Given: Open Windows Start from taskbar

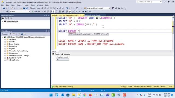Looking at the screenshot, I should 51,95.
